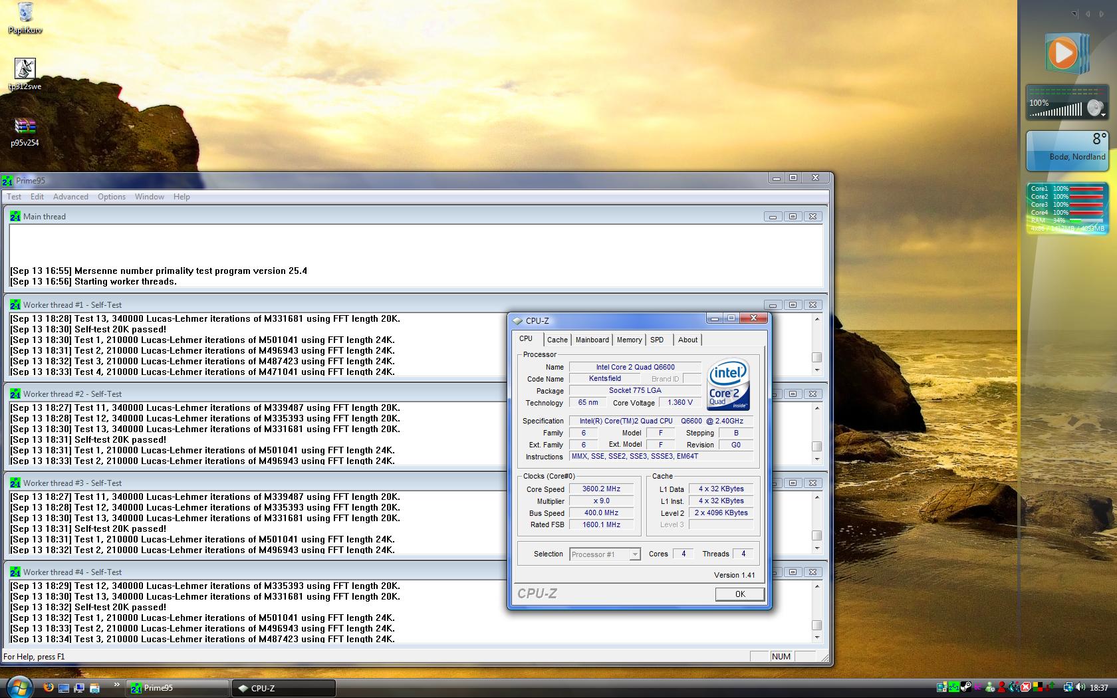
Task: Click the Worker thread #1 subwindow icon
Action: [15, 304]
